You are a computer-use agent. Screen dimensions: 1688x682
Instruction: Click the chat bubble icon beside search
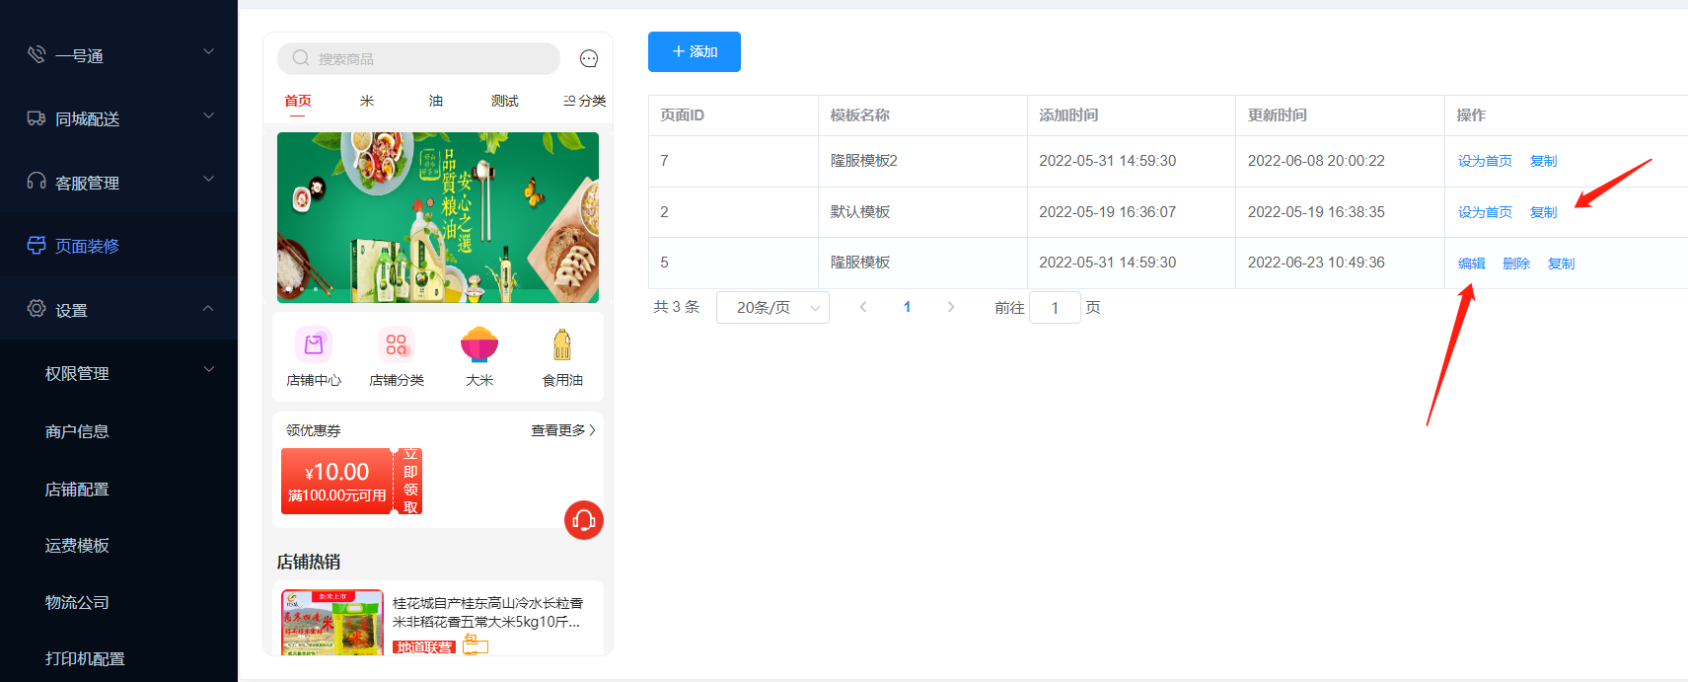point(588,59)
